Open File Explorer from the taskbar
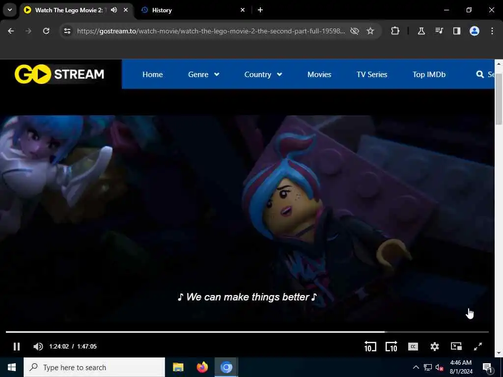Viewport: 503px width, 377px height. [x=178, y=367]
